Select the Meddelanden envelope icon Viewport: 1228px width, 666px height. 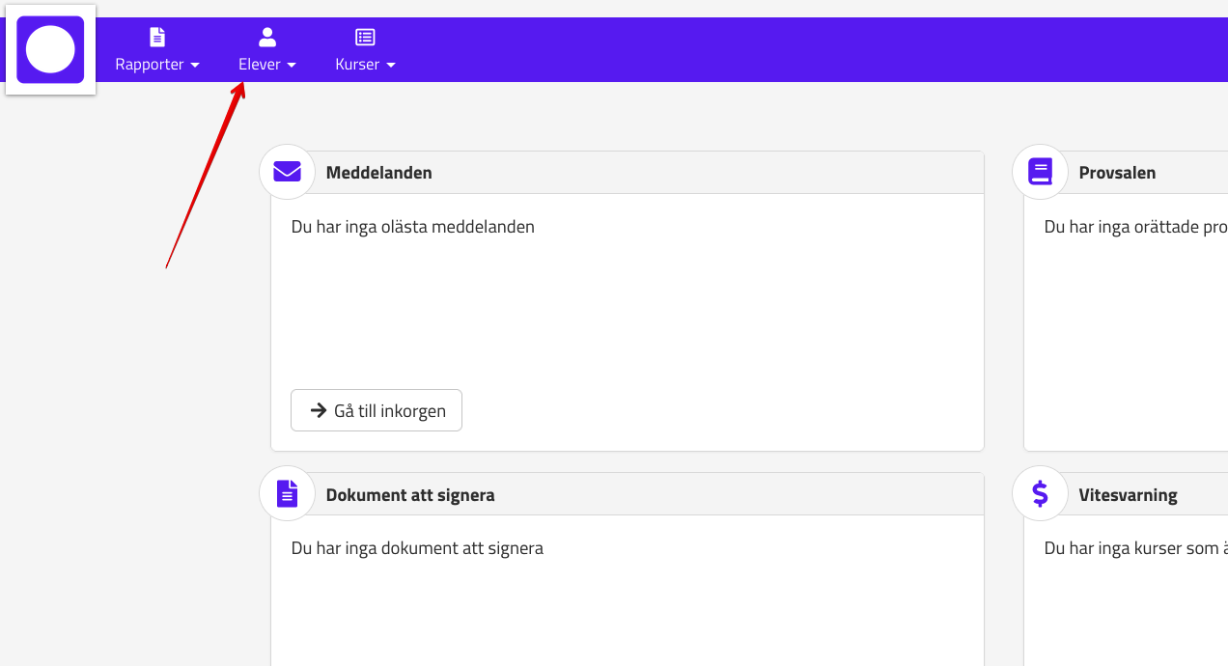[x=287, y=172]
